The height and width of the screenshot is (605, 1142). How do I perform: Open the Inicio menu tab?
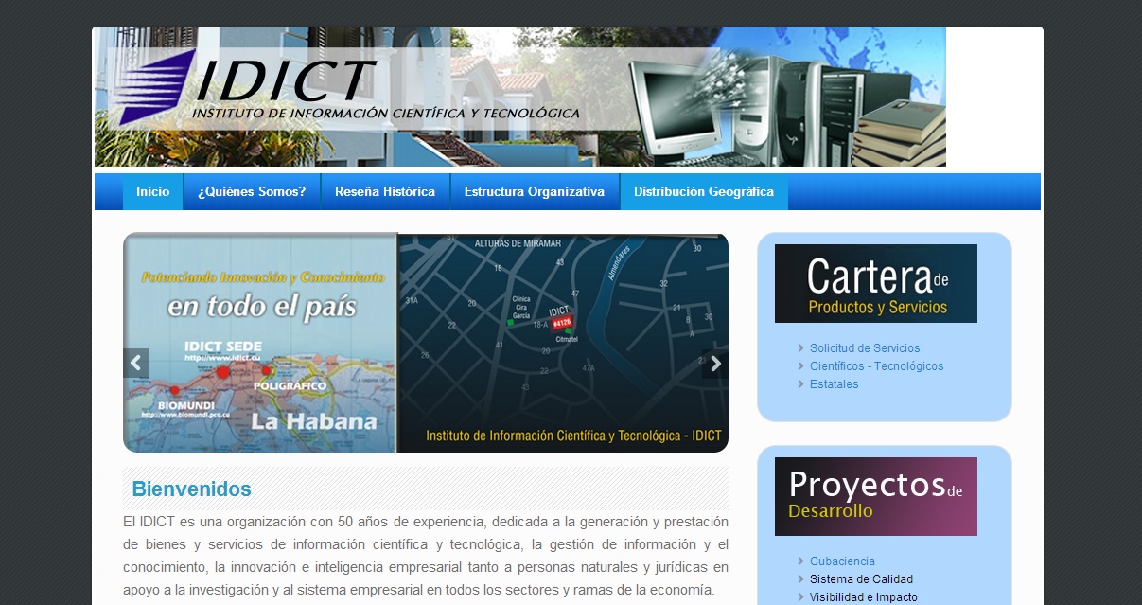(x=152, y=191)
